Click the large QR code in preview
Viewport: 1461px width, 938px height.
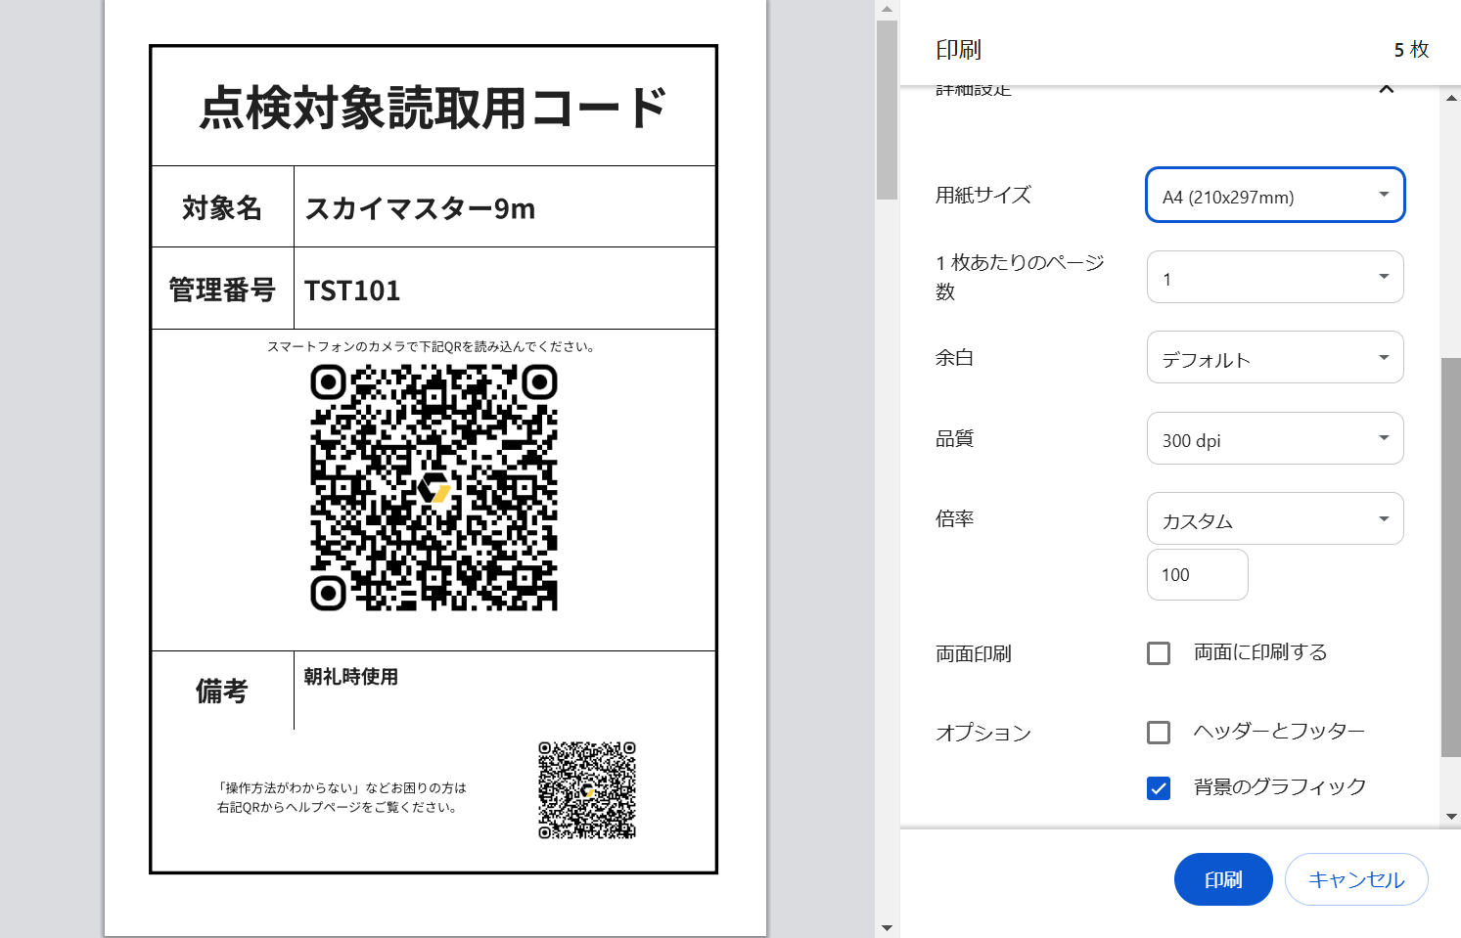click(x=434, y=487)
